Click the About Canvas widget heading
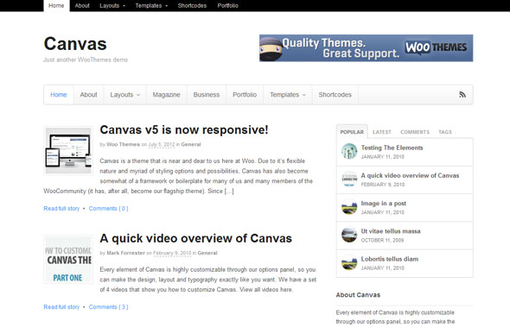The height and width of the screenshot is (327, 510). (358, 295)
